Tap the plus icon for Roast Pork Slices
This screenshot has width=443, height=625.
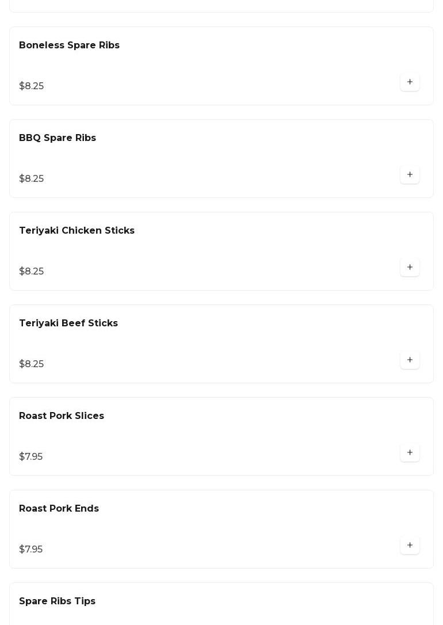pyautogui.click(x=410, y=453)
